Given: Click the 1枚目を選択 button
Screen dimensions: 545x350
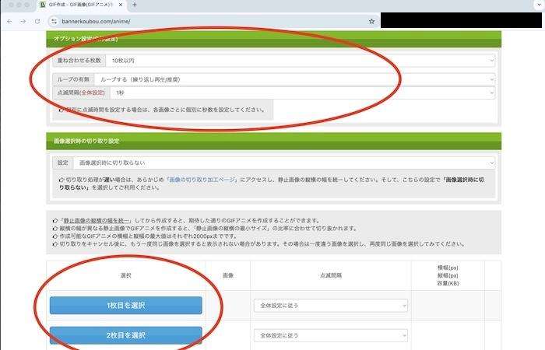Looking at the screenshot, I should [x=126, y=305].
